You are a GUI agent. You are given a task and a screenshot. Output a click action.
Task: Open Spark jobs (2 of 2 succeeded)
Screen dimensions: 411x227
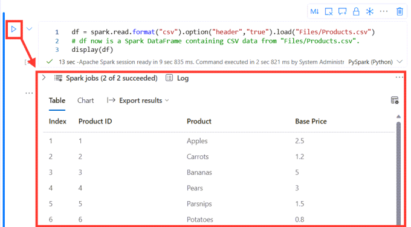(x=112, y=78)
